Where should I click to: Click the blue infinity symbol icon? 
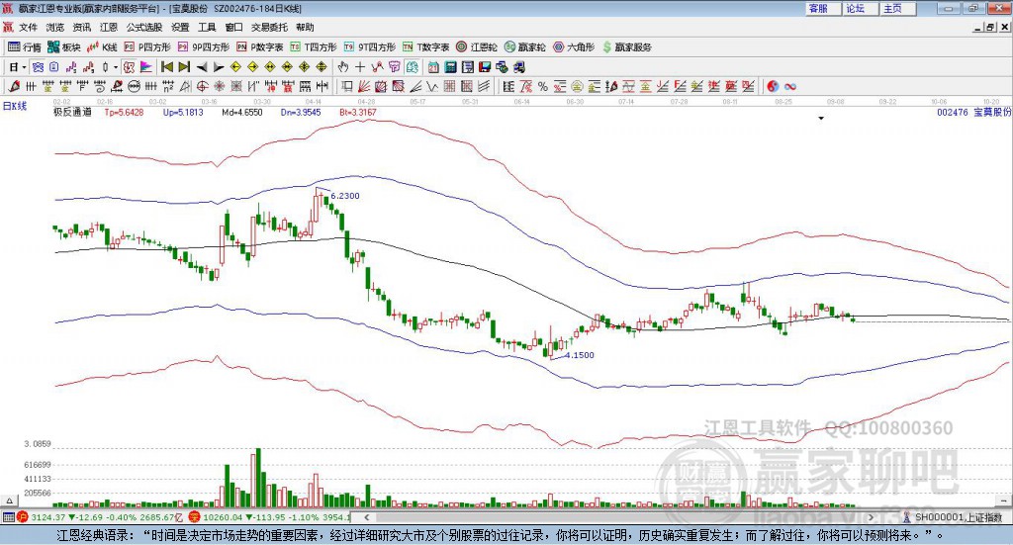[x=789, y=86]
